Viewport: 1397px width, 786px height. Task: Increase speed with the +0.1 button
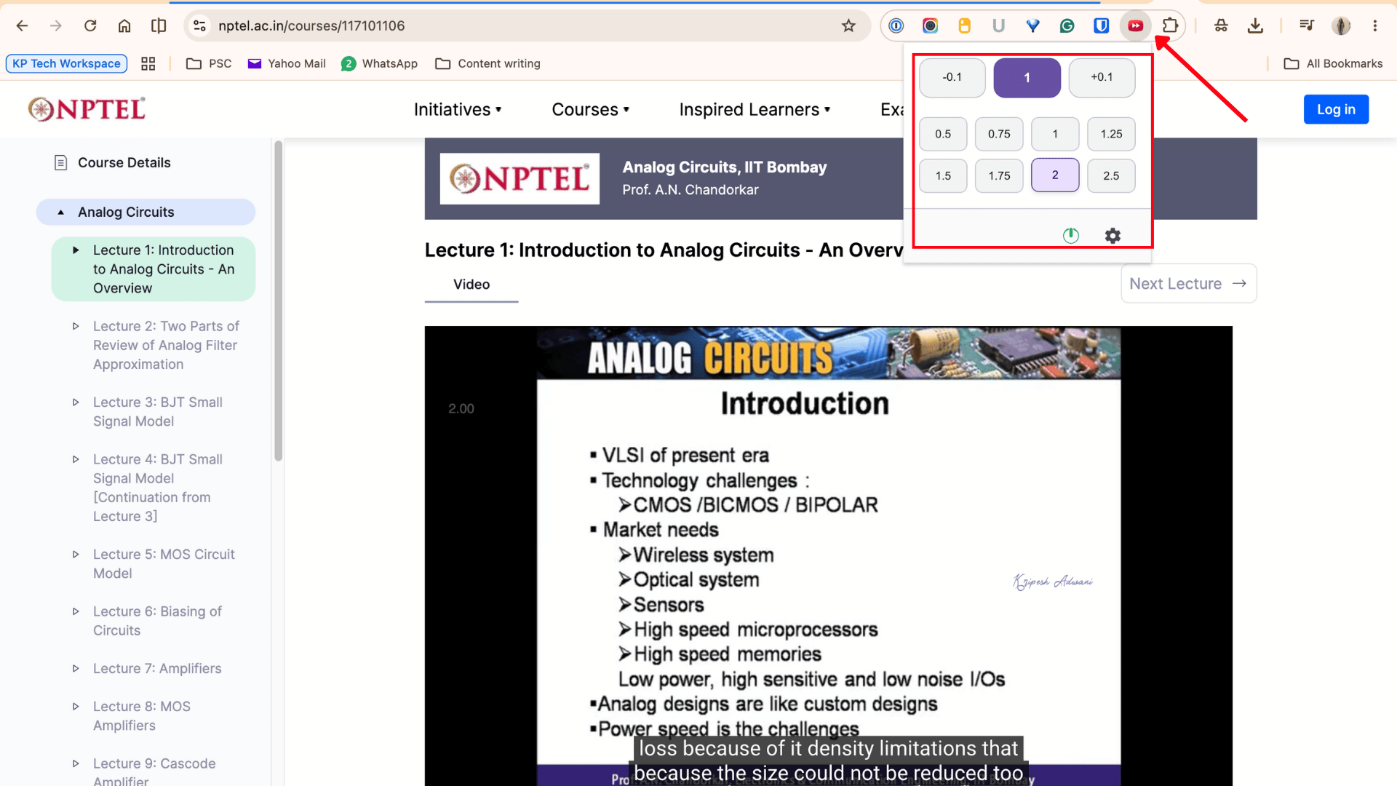(1102, 77)
